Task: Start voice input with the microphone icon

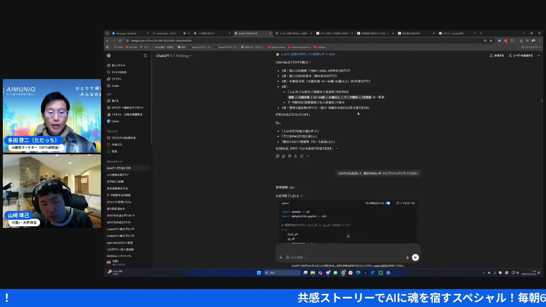Action: pyautogui.click(x=408, y=257)
